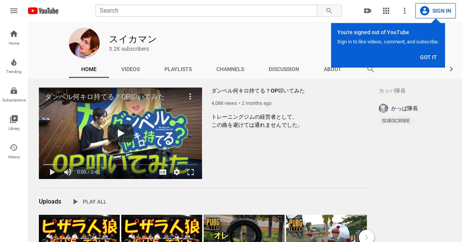
Task: Click the play button in the player controls
Action: tap(52, 172)
